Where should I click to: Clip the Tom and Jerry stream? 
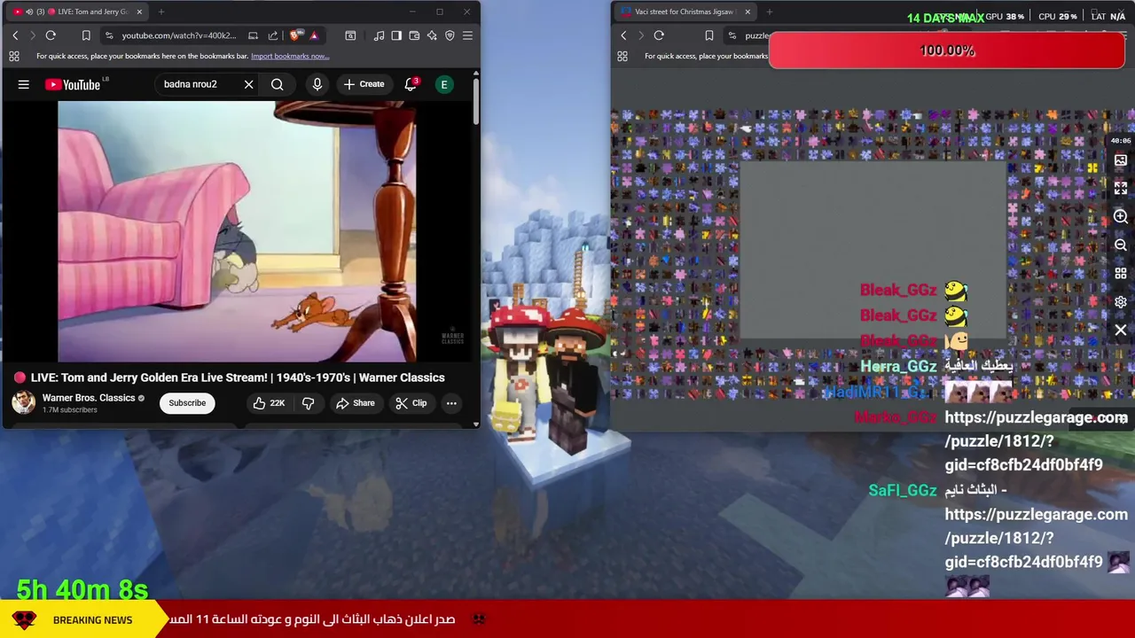tap(411, 403)
